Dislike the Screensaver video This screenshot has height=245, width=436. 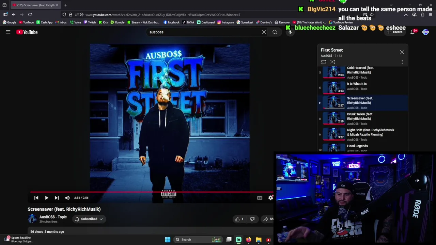coord(252,219)
